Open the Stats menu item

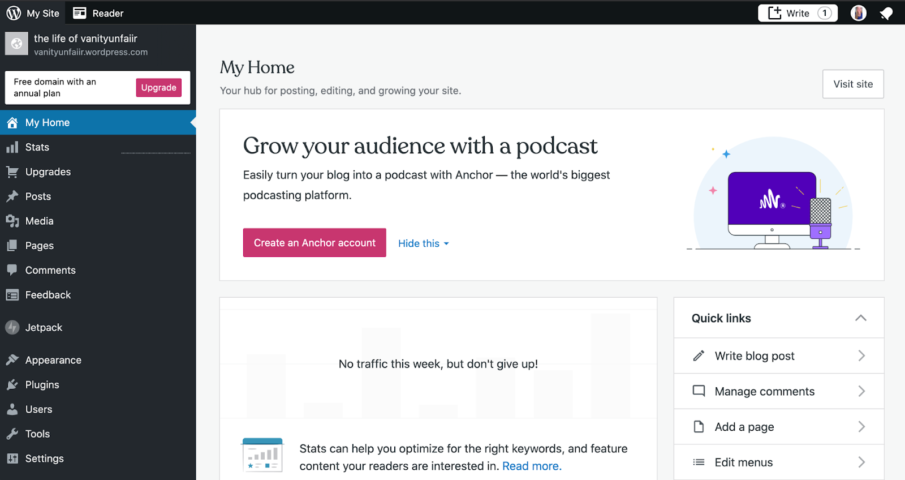tap(98, 147)
